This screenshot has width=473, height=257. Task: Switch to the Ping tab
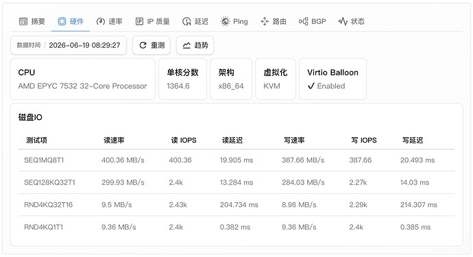point(234,21)
